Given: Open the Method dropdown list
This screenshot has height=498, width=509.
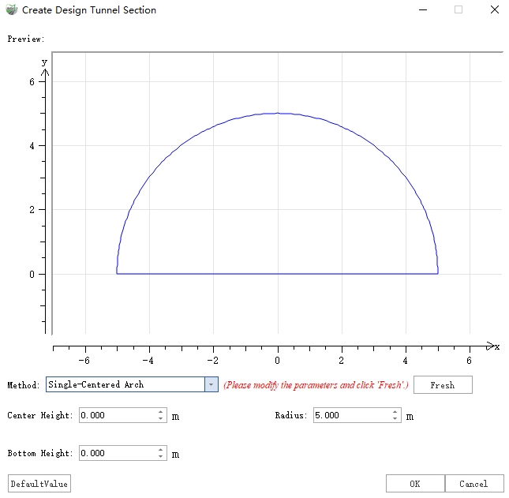Looking at the screenshot, I should pyautogui.click(x=211, y=384).
